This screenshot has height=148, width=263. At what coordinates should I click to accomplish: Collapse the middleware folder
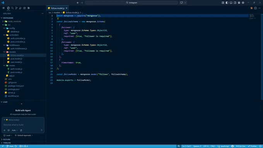(4, 45)
